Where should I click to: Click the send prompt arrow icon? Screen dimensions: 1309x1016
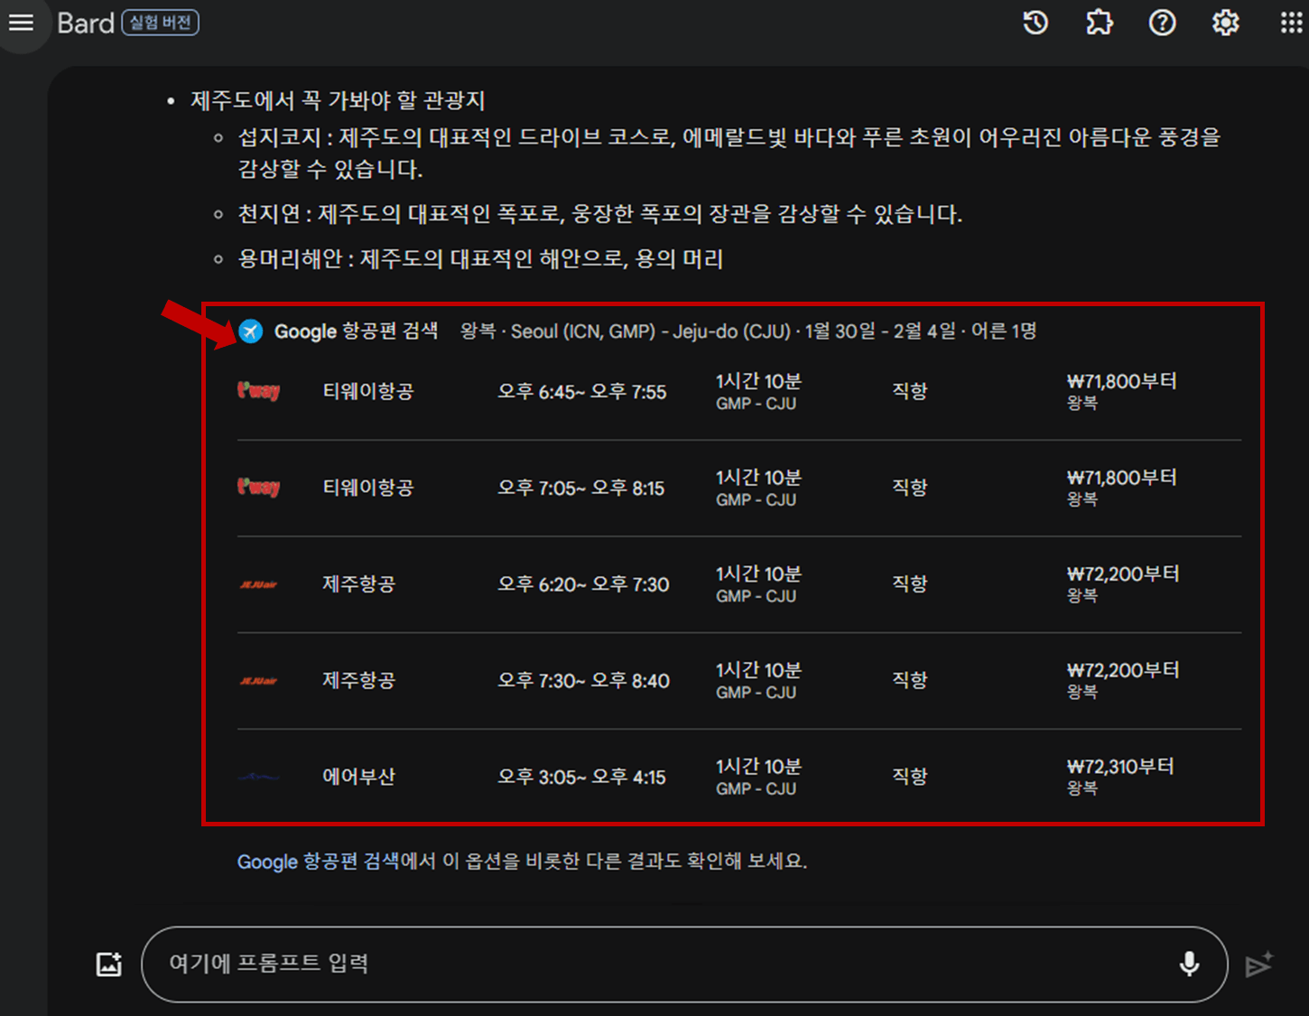tap(1258, 965)
